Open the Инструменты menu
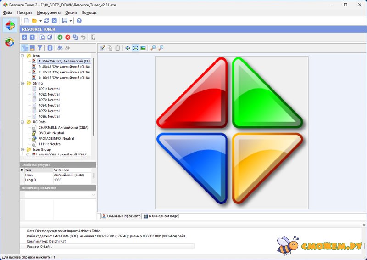 (49, 12)
